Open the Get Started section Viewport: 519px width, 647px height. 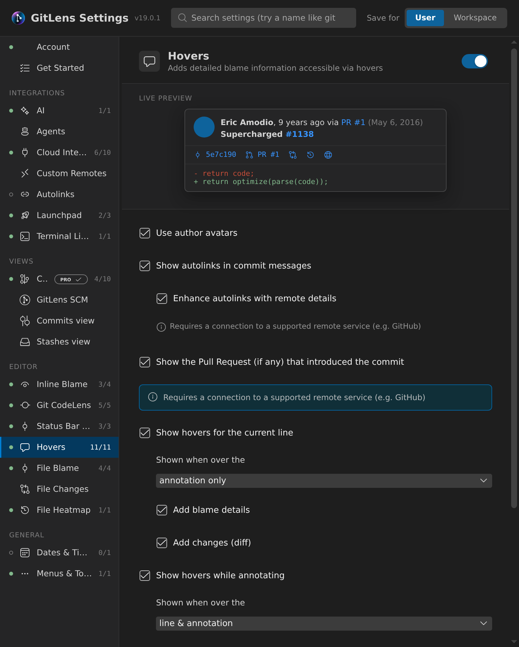pyautogui.click(x=60, y=68)
